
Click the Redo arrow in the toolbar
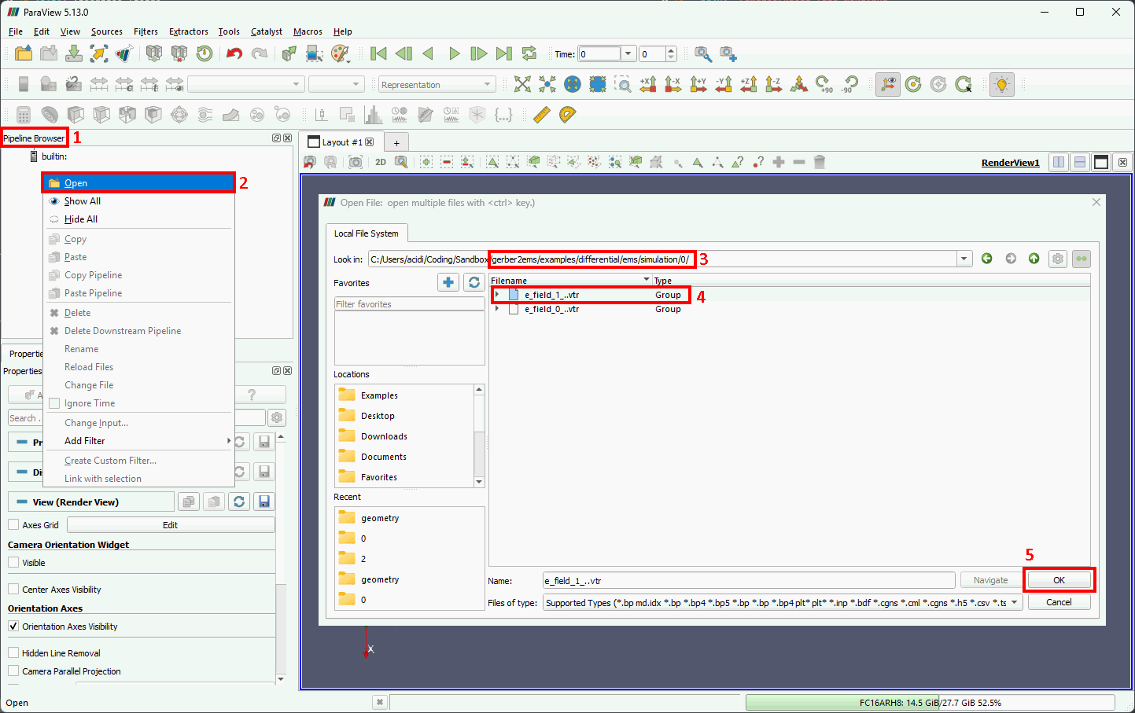[260, 53]
